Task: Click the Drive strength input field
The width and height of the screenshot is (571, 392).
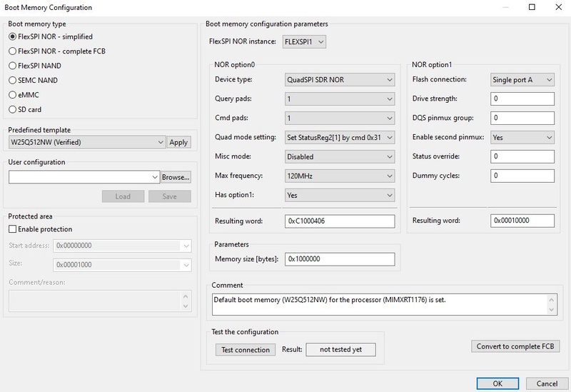Action: tap(522, 99)
